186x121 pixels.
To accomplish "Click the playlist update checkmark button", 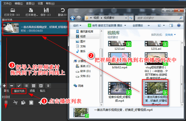I will (19, 86).
